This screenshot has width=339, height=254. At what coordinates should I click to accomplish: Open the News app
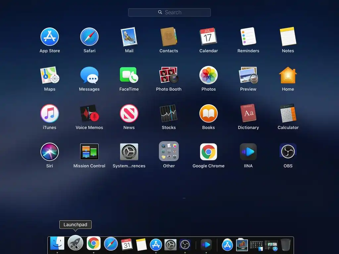[129, 113]
